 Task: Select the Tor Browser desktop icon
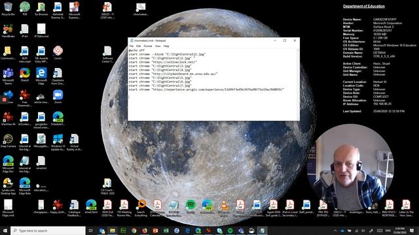(41, 8)
